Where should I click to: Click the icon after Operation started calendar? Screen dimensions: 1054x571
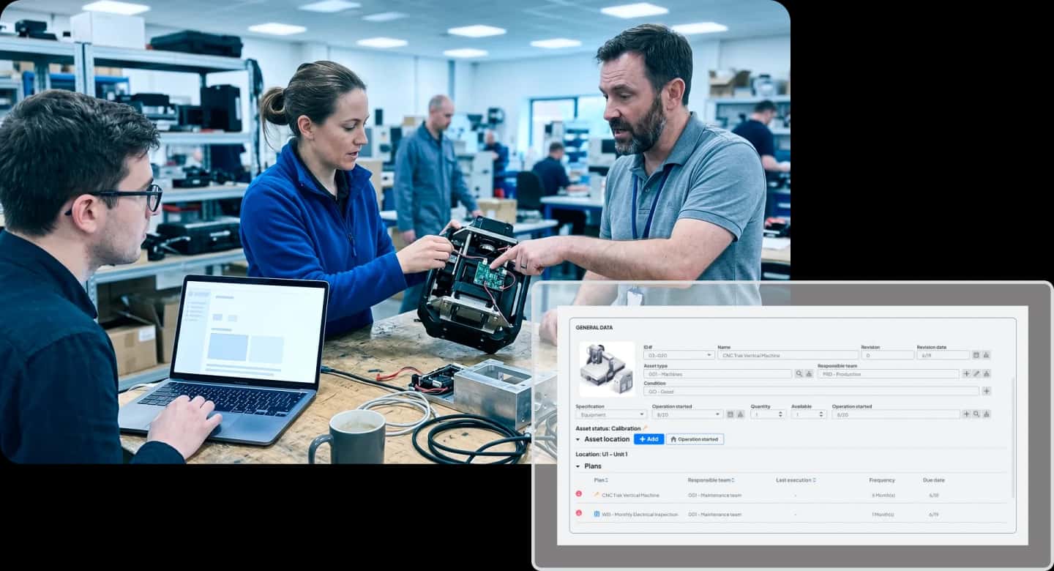(741, 414)
